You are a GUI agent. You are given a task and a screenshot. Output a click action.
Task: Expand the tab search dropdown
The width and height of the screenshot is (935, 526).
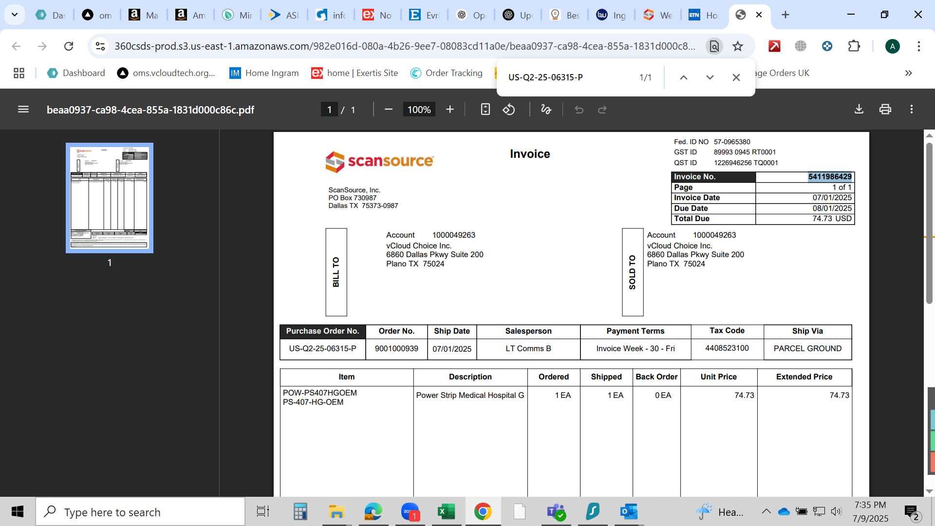pos(15,15)
